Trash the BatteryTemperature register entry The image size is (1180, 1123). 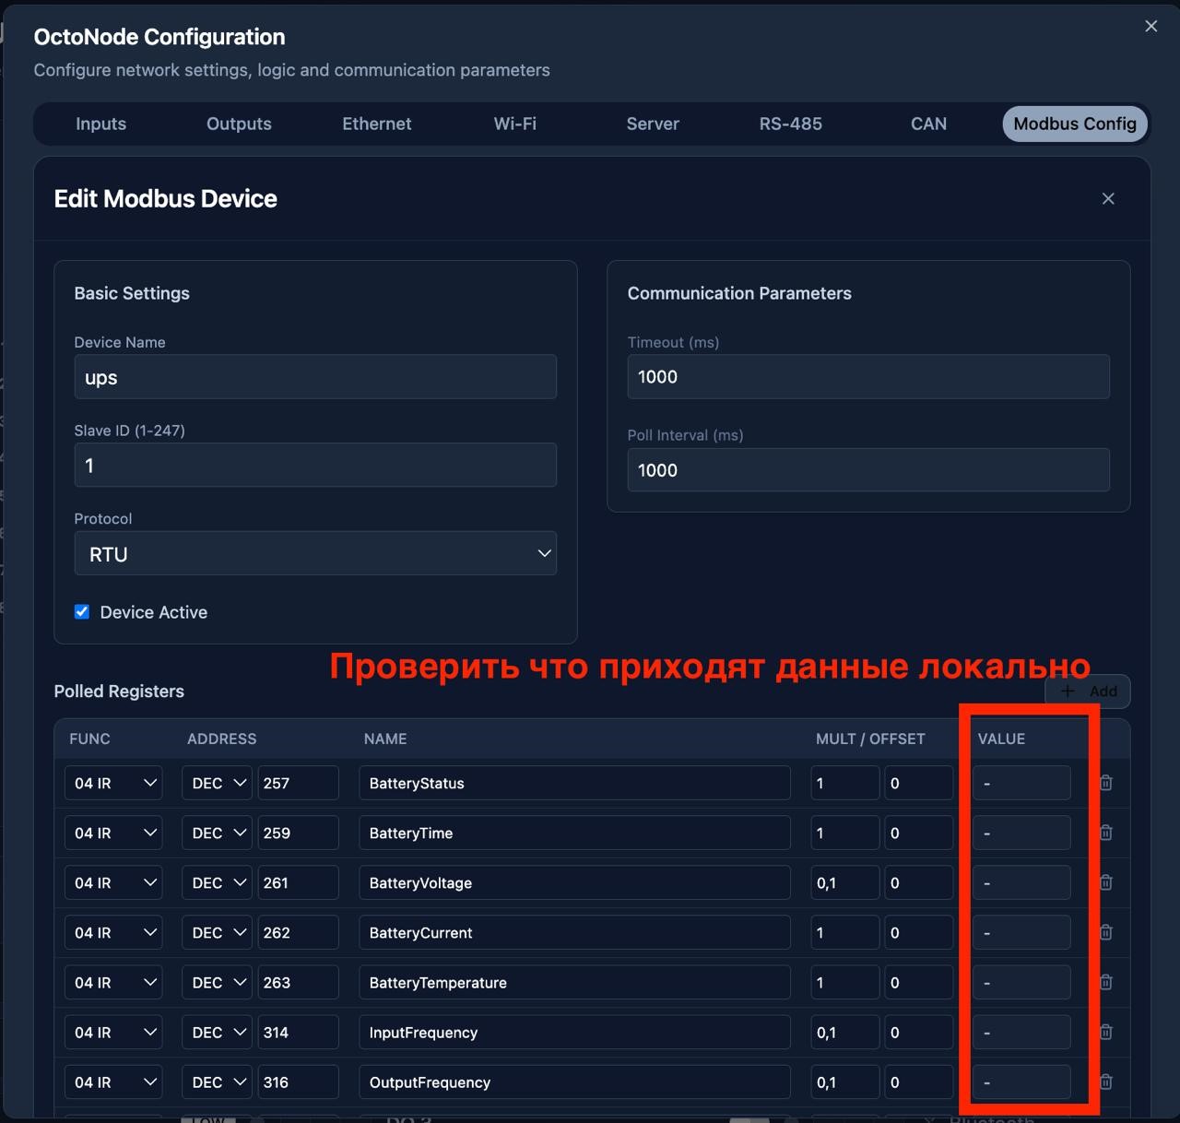[1106, 982]
